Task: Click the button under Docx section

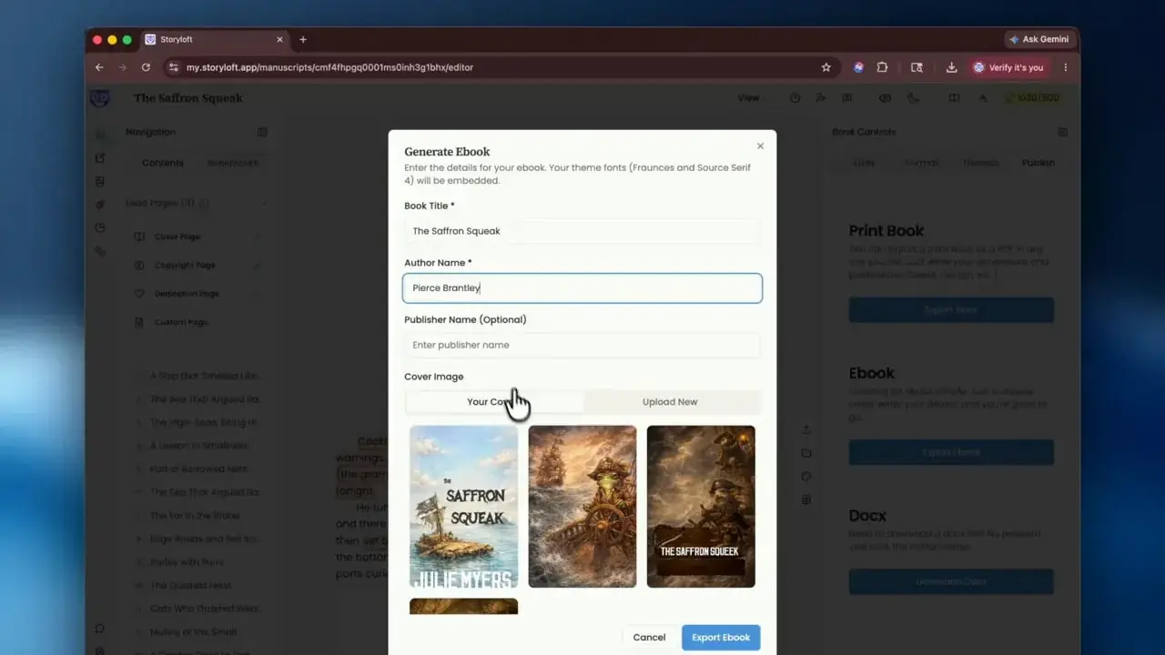Action: (x=951, y=581)
